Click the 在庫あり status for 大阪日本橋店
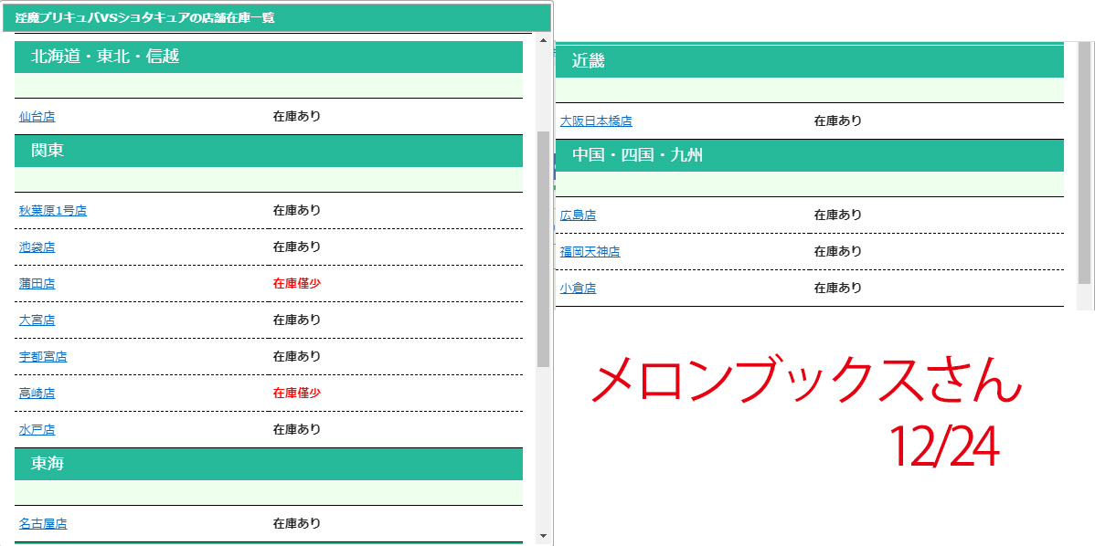The image size is (1095, 546). 838,121
